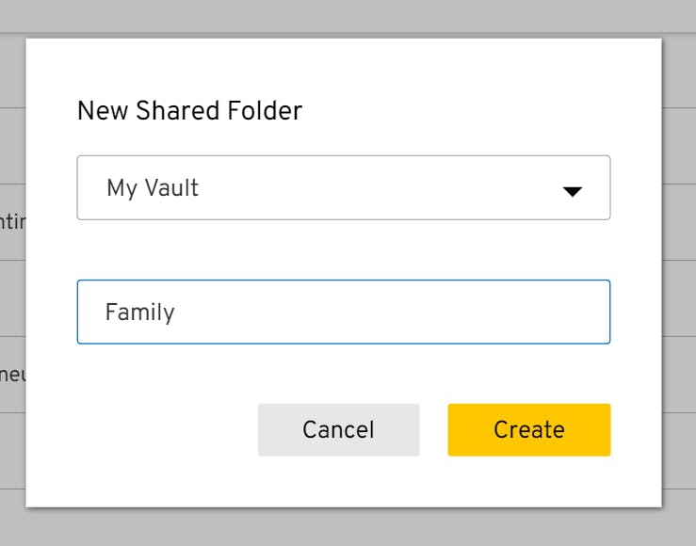The image size is (696, 546).
Task: Click empty middle of My Vault selector
Action: 377,188
